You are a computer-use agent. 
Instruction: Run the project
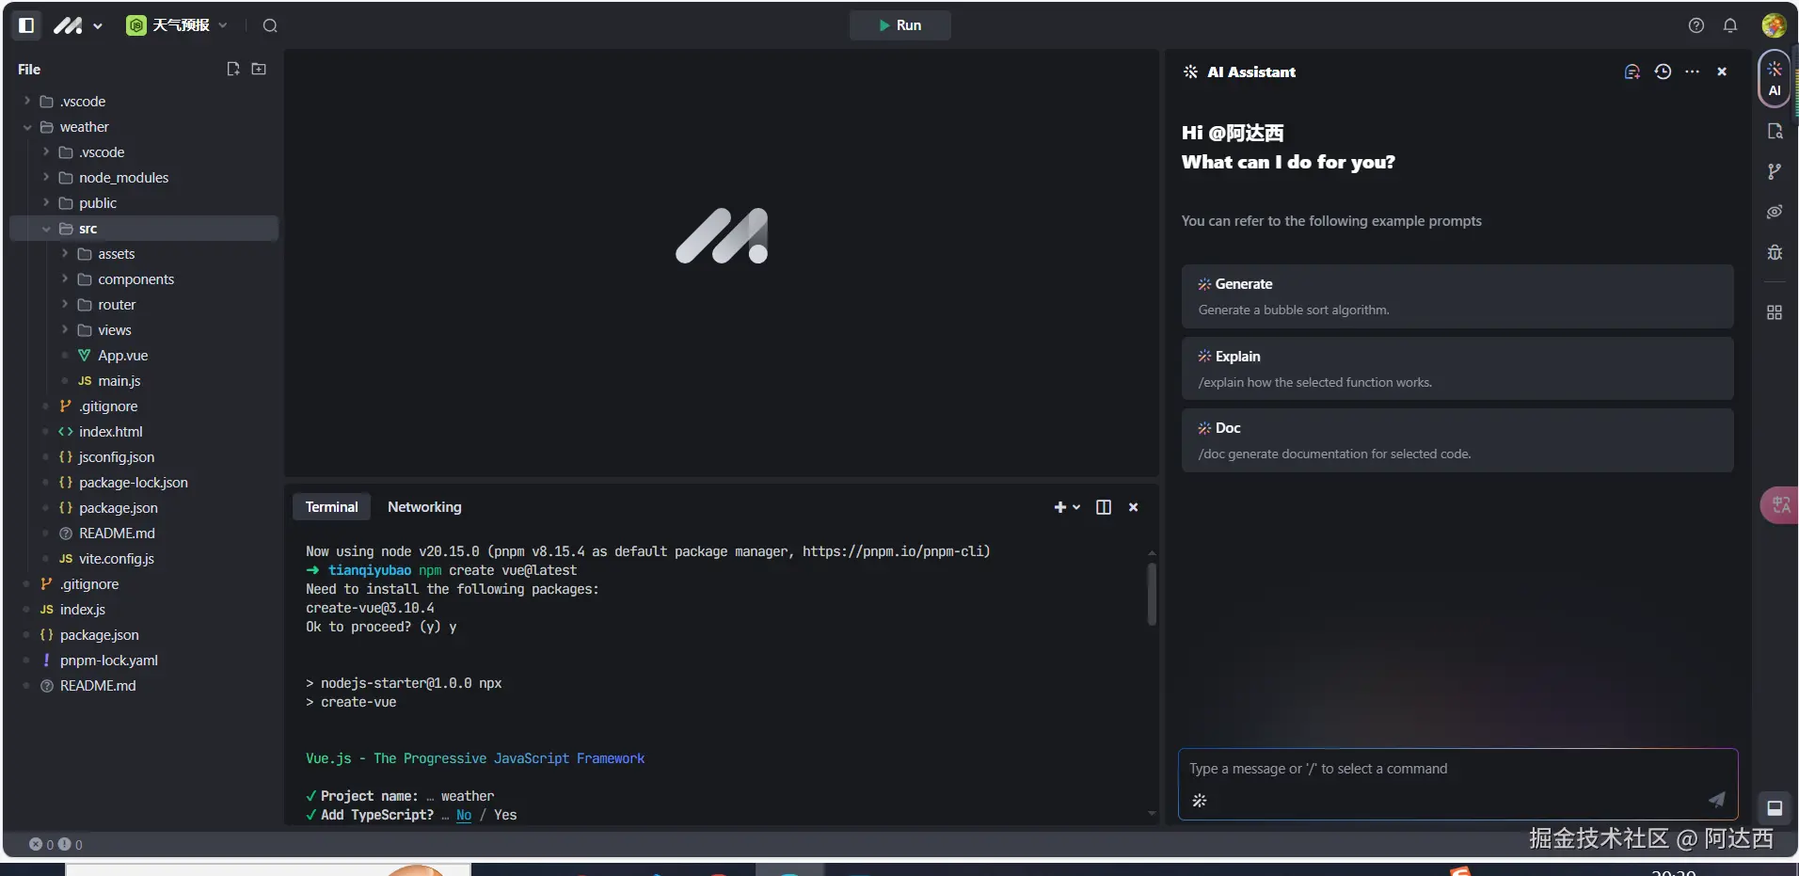click(899, 25)
